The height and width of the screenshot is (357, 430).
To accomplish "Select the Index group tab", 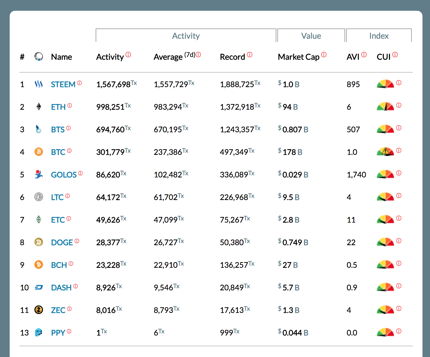I will click(379, 35).
